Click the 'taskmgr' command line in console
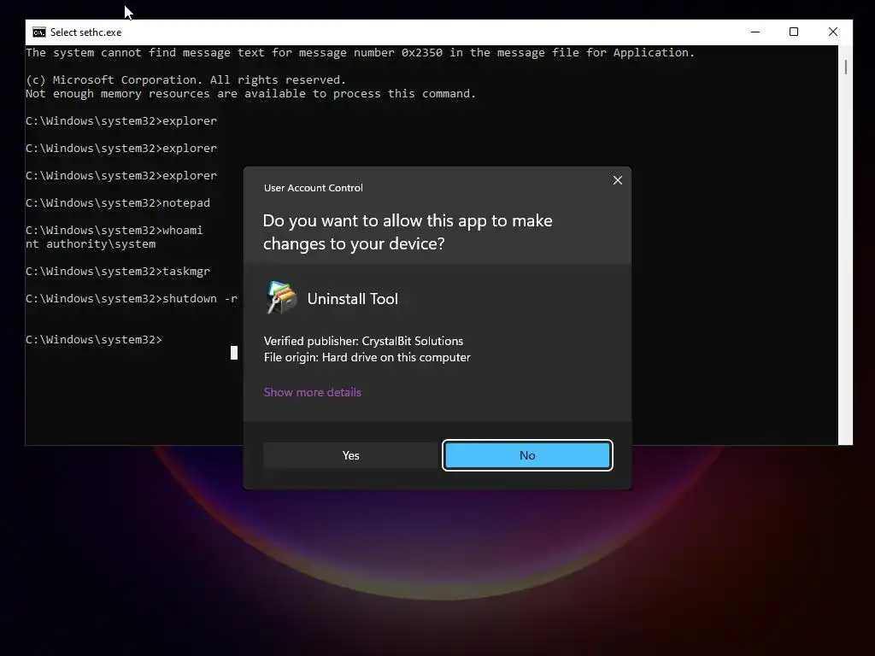Screen dimensions: 875x656 [118, 271]
